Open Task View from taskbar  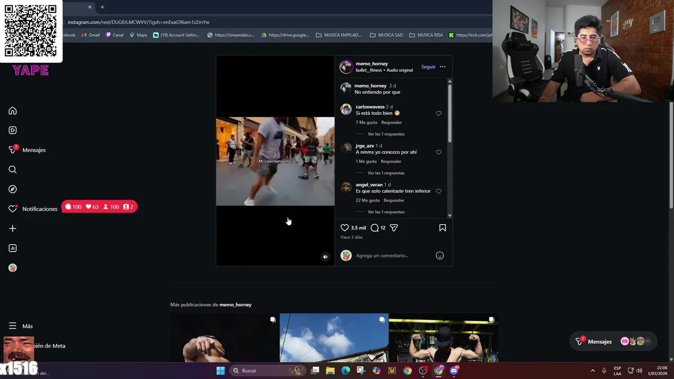[315, 371]
